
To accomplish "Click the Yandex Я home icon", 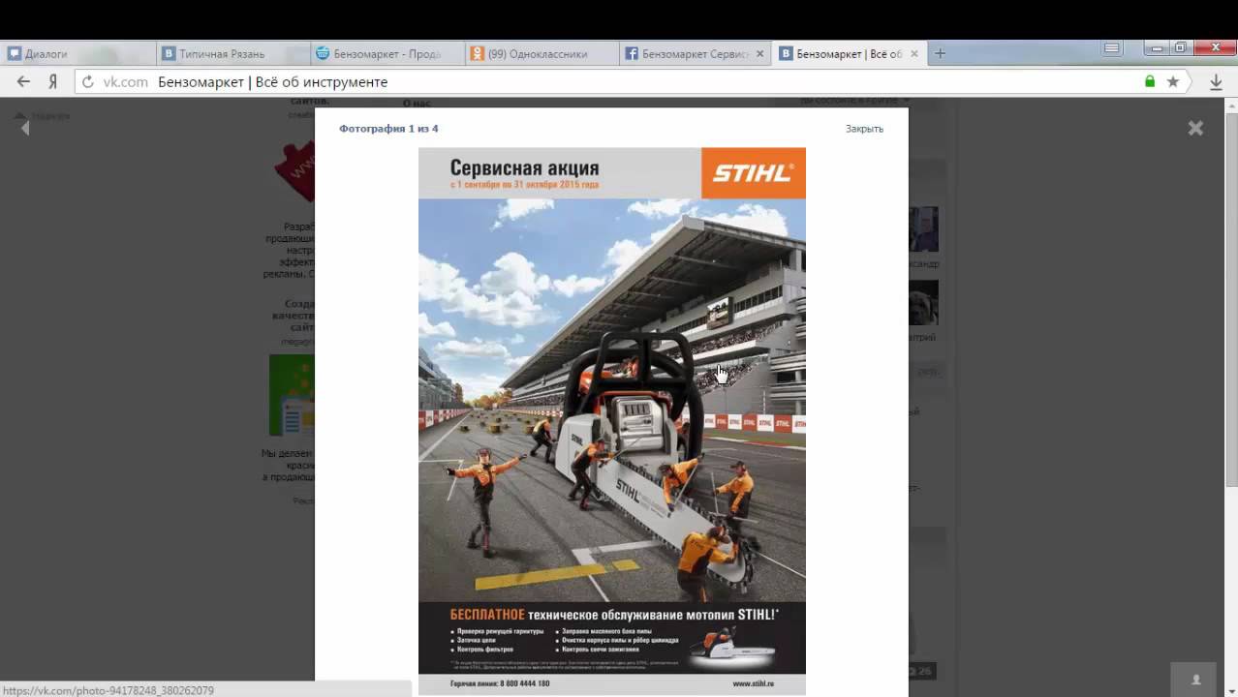I will (53, 82).
